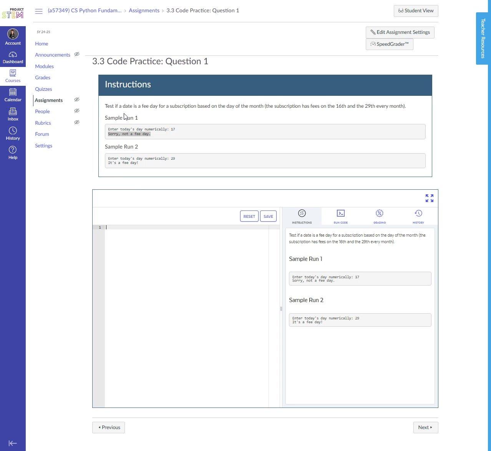
Task: Toggle visibility eye next to Announcements
Action: pyautogui.click(x=77, y=54)
